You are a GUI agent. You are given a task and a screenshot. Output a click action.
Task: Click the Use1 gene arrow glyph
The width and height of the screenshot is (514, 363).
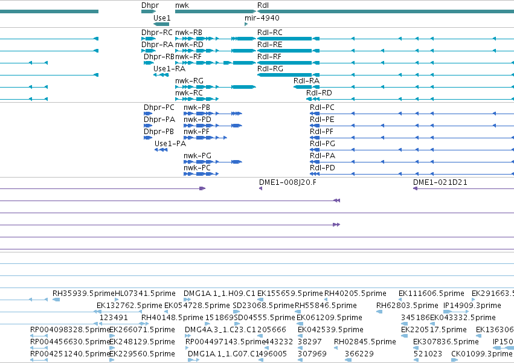pyautogui.click(x=161, y=24)
